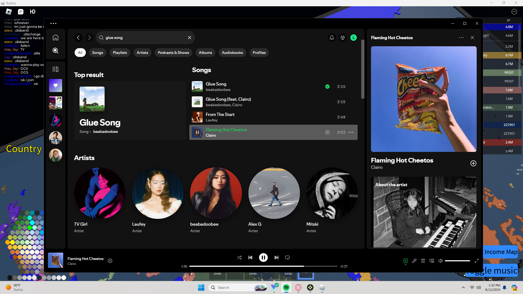Open more options for Flaming Hot Cheetos row
Viewport: 523px width, 294px height.
351,132
